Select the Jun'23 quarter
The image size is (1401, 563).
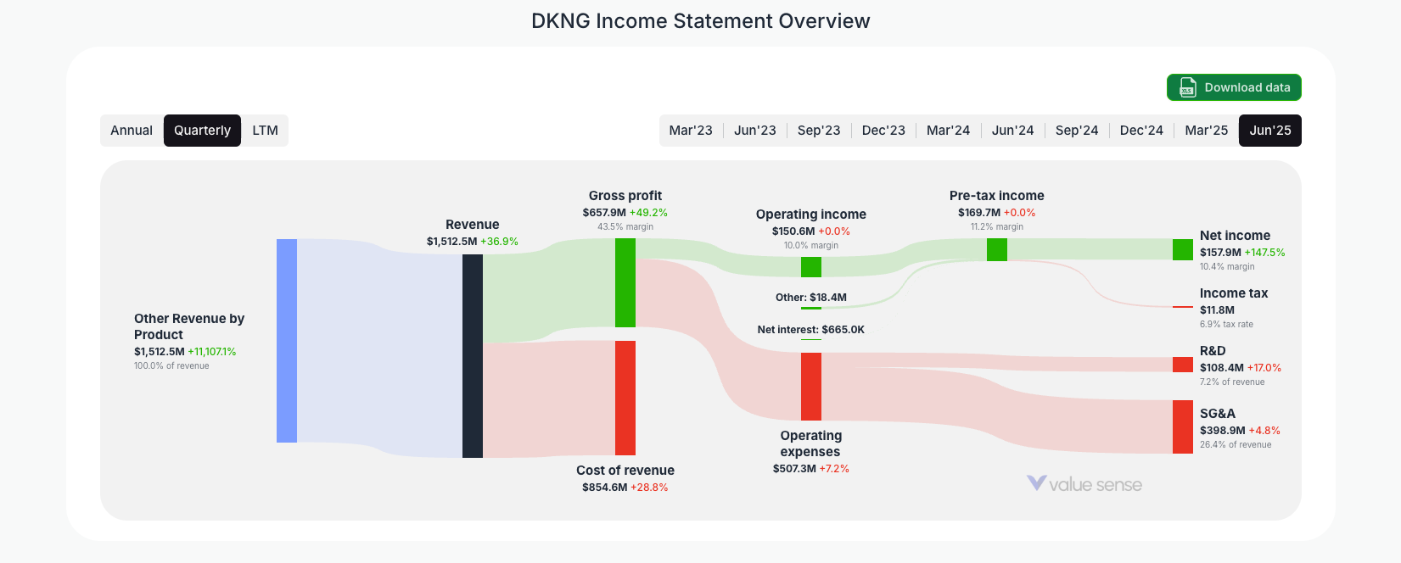755,131
